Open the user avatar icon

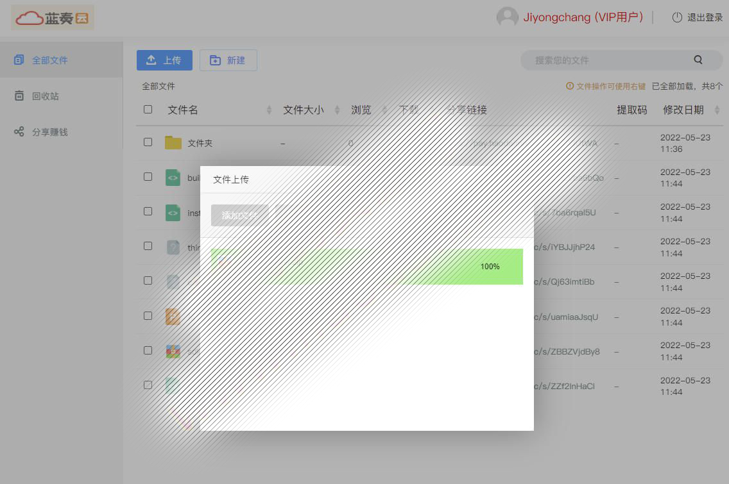(x=507, y=18)
